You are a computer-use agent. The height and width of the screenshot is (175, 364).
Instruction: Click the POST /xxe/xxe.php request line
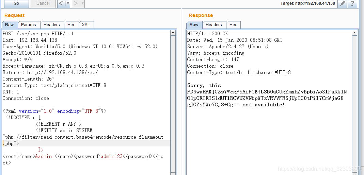click(38, 34)
